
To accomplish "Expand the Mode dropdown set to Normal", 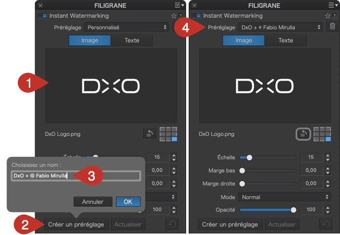I will (x=285, y=197).
